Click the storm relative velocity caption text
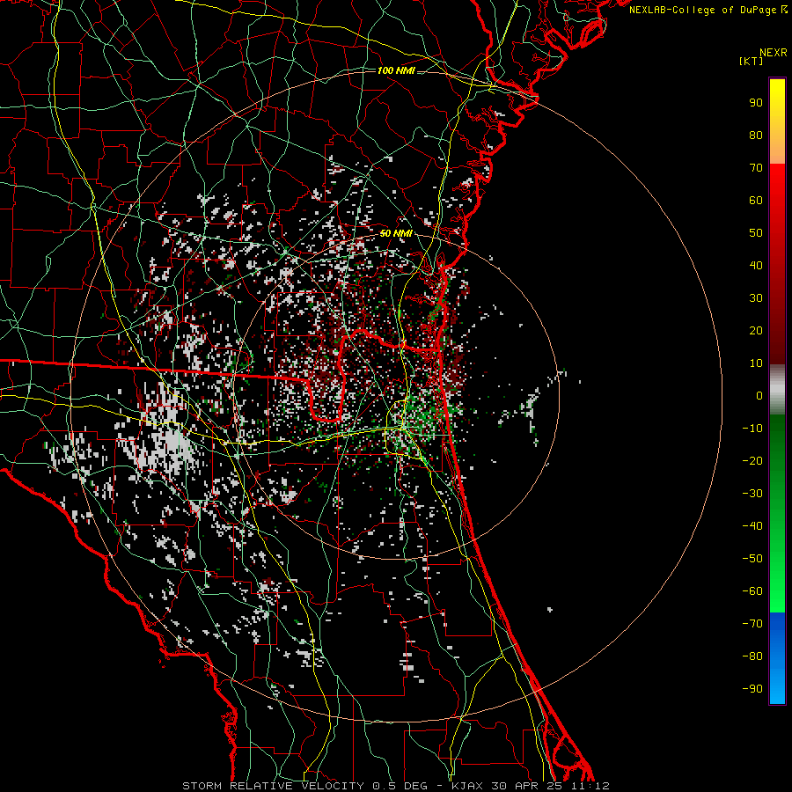 [x=395, y=786]
